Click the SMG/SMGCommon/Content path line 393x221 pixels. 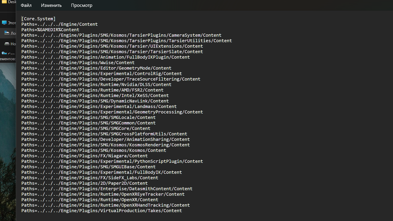tap(88, 123)
